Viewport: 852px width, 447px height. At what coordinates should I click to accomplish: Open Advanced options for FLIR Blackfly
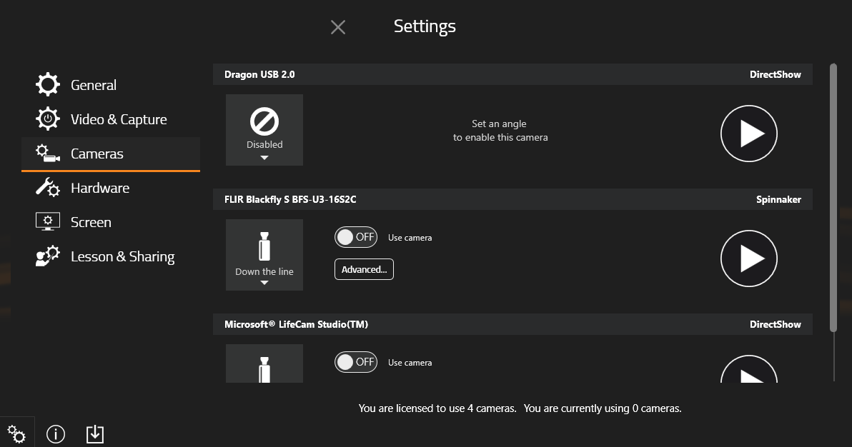tap(364, 269)
